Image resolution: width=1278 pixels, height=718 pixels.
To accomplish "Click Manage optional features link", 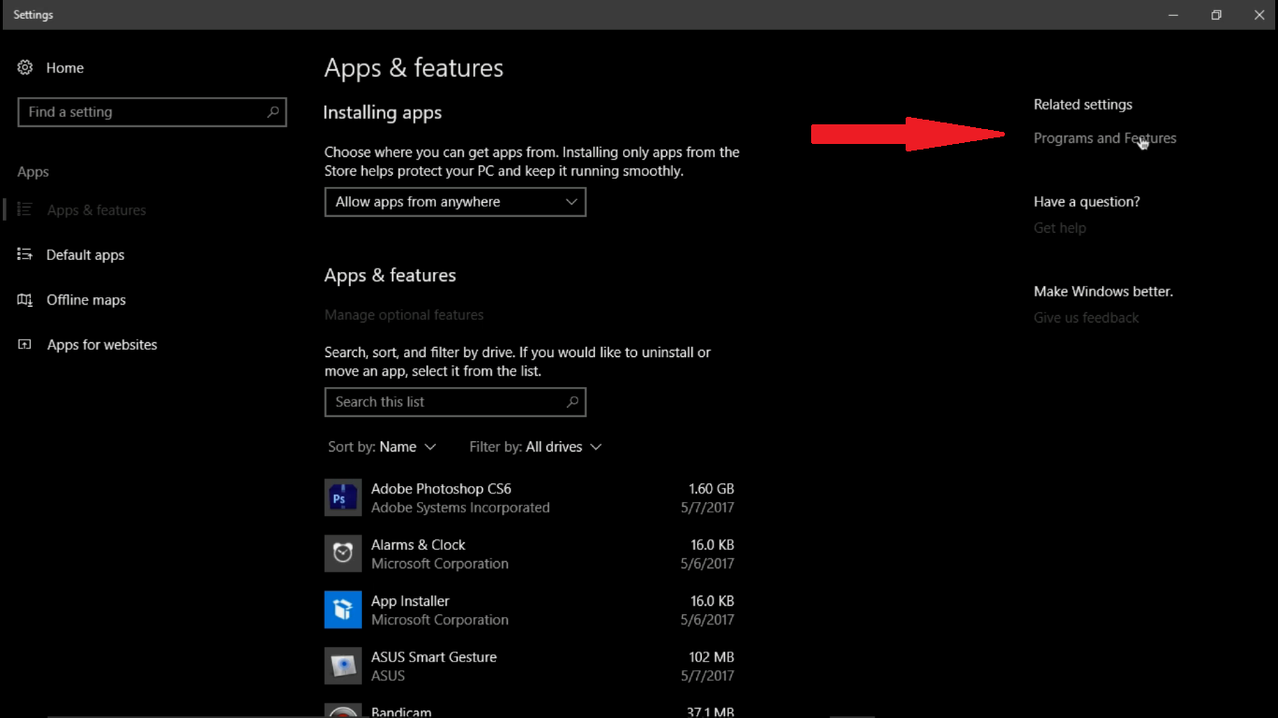I will [404, 315].
